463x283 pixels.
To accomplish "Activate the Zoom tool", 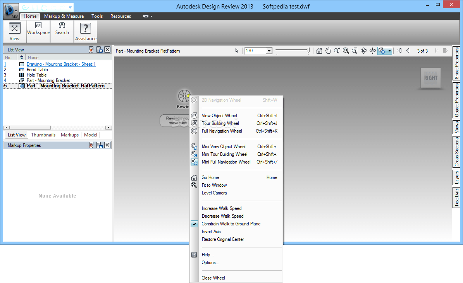I will (x=337, y=50).
